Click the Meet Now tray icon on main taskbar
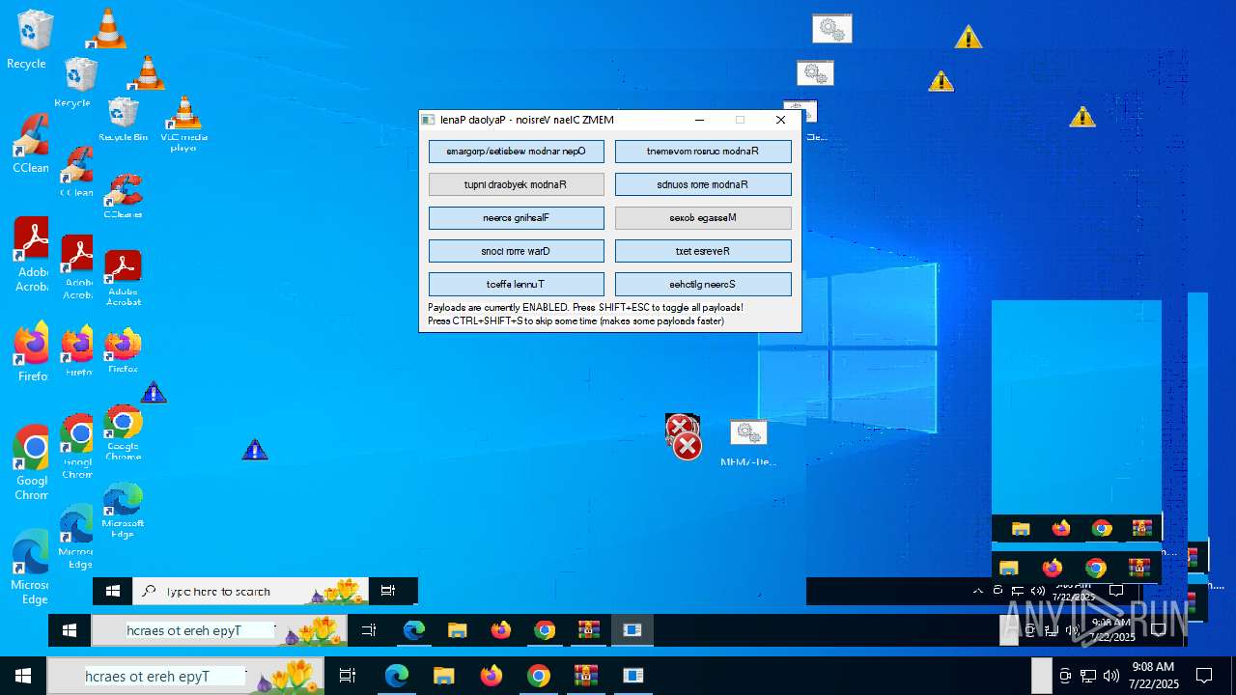Screen dimensions: 1236x695 1065,676
